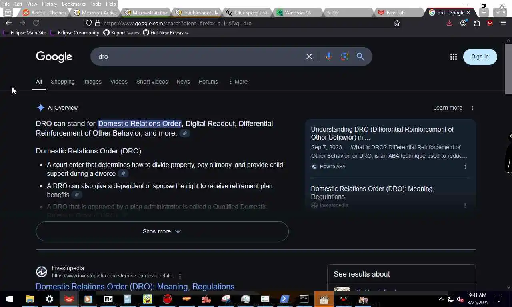This screenshot has width=512, height=307.
Task: Open Firefox View button at tab bar left
Action: click(8, 12)
